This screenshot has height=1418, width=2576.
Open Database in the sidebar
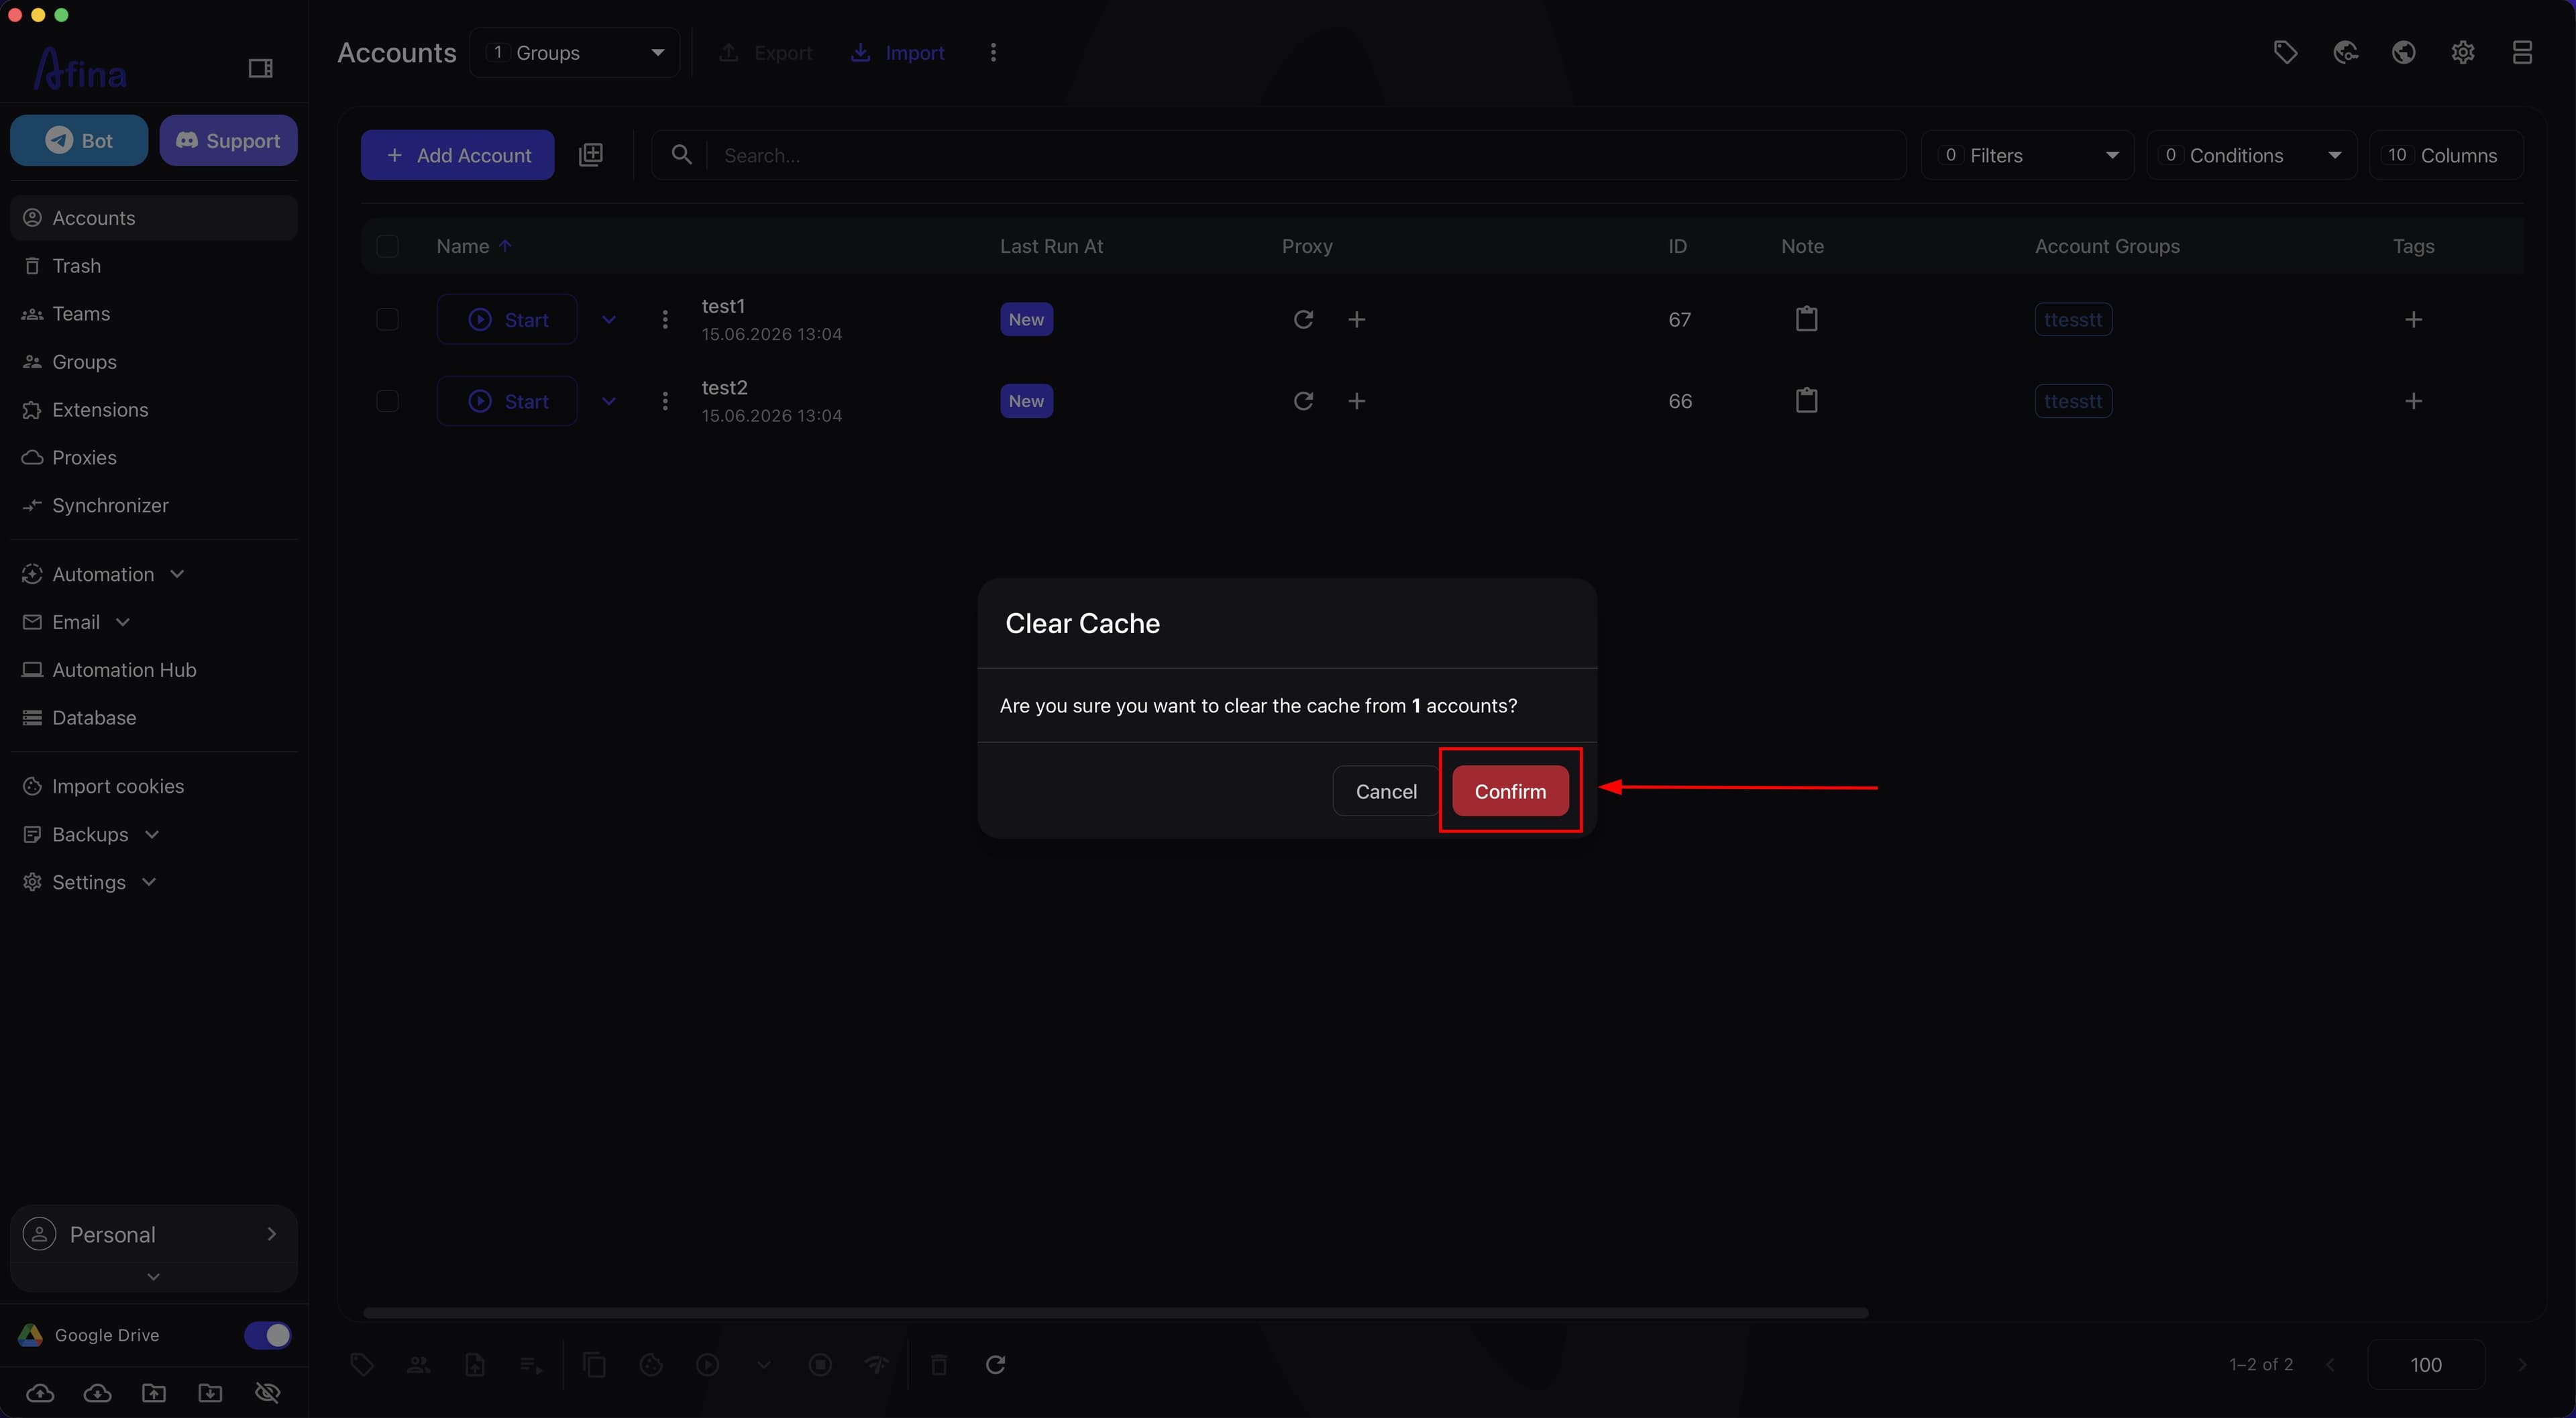tap(154, 718)
